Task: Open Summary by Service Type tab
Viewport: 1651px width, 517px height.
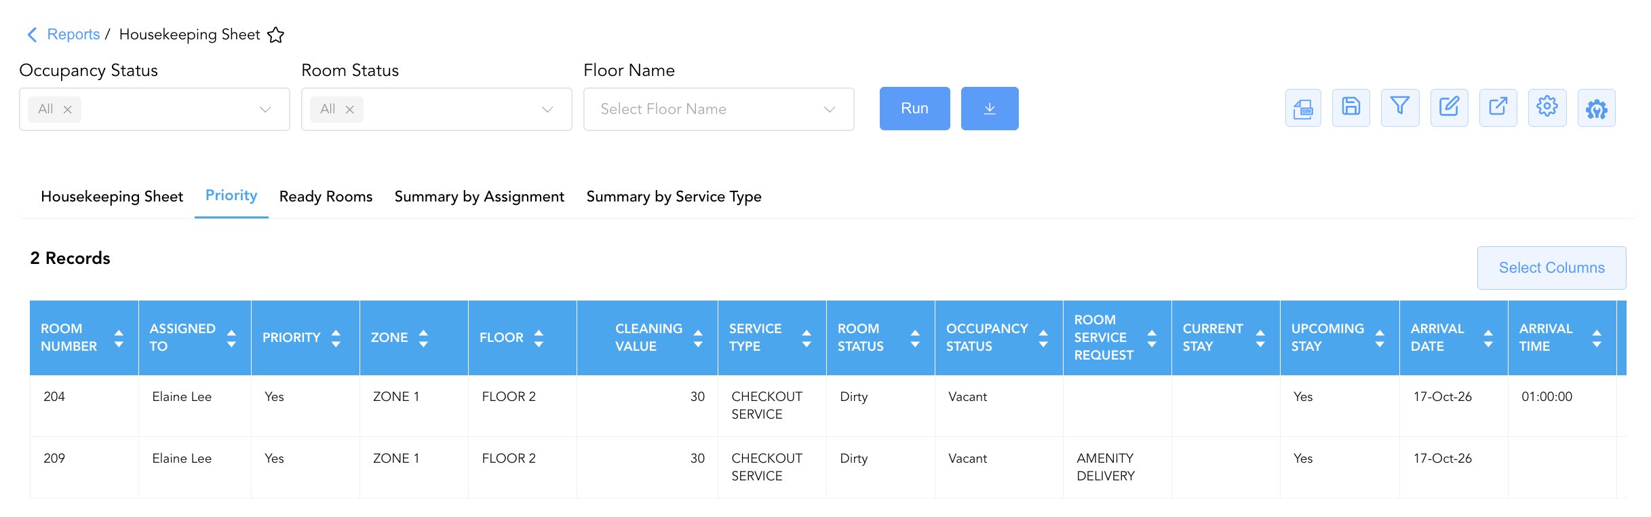Action: [x=674, y=197]
